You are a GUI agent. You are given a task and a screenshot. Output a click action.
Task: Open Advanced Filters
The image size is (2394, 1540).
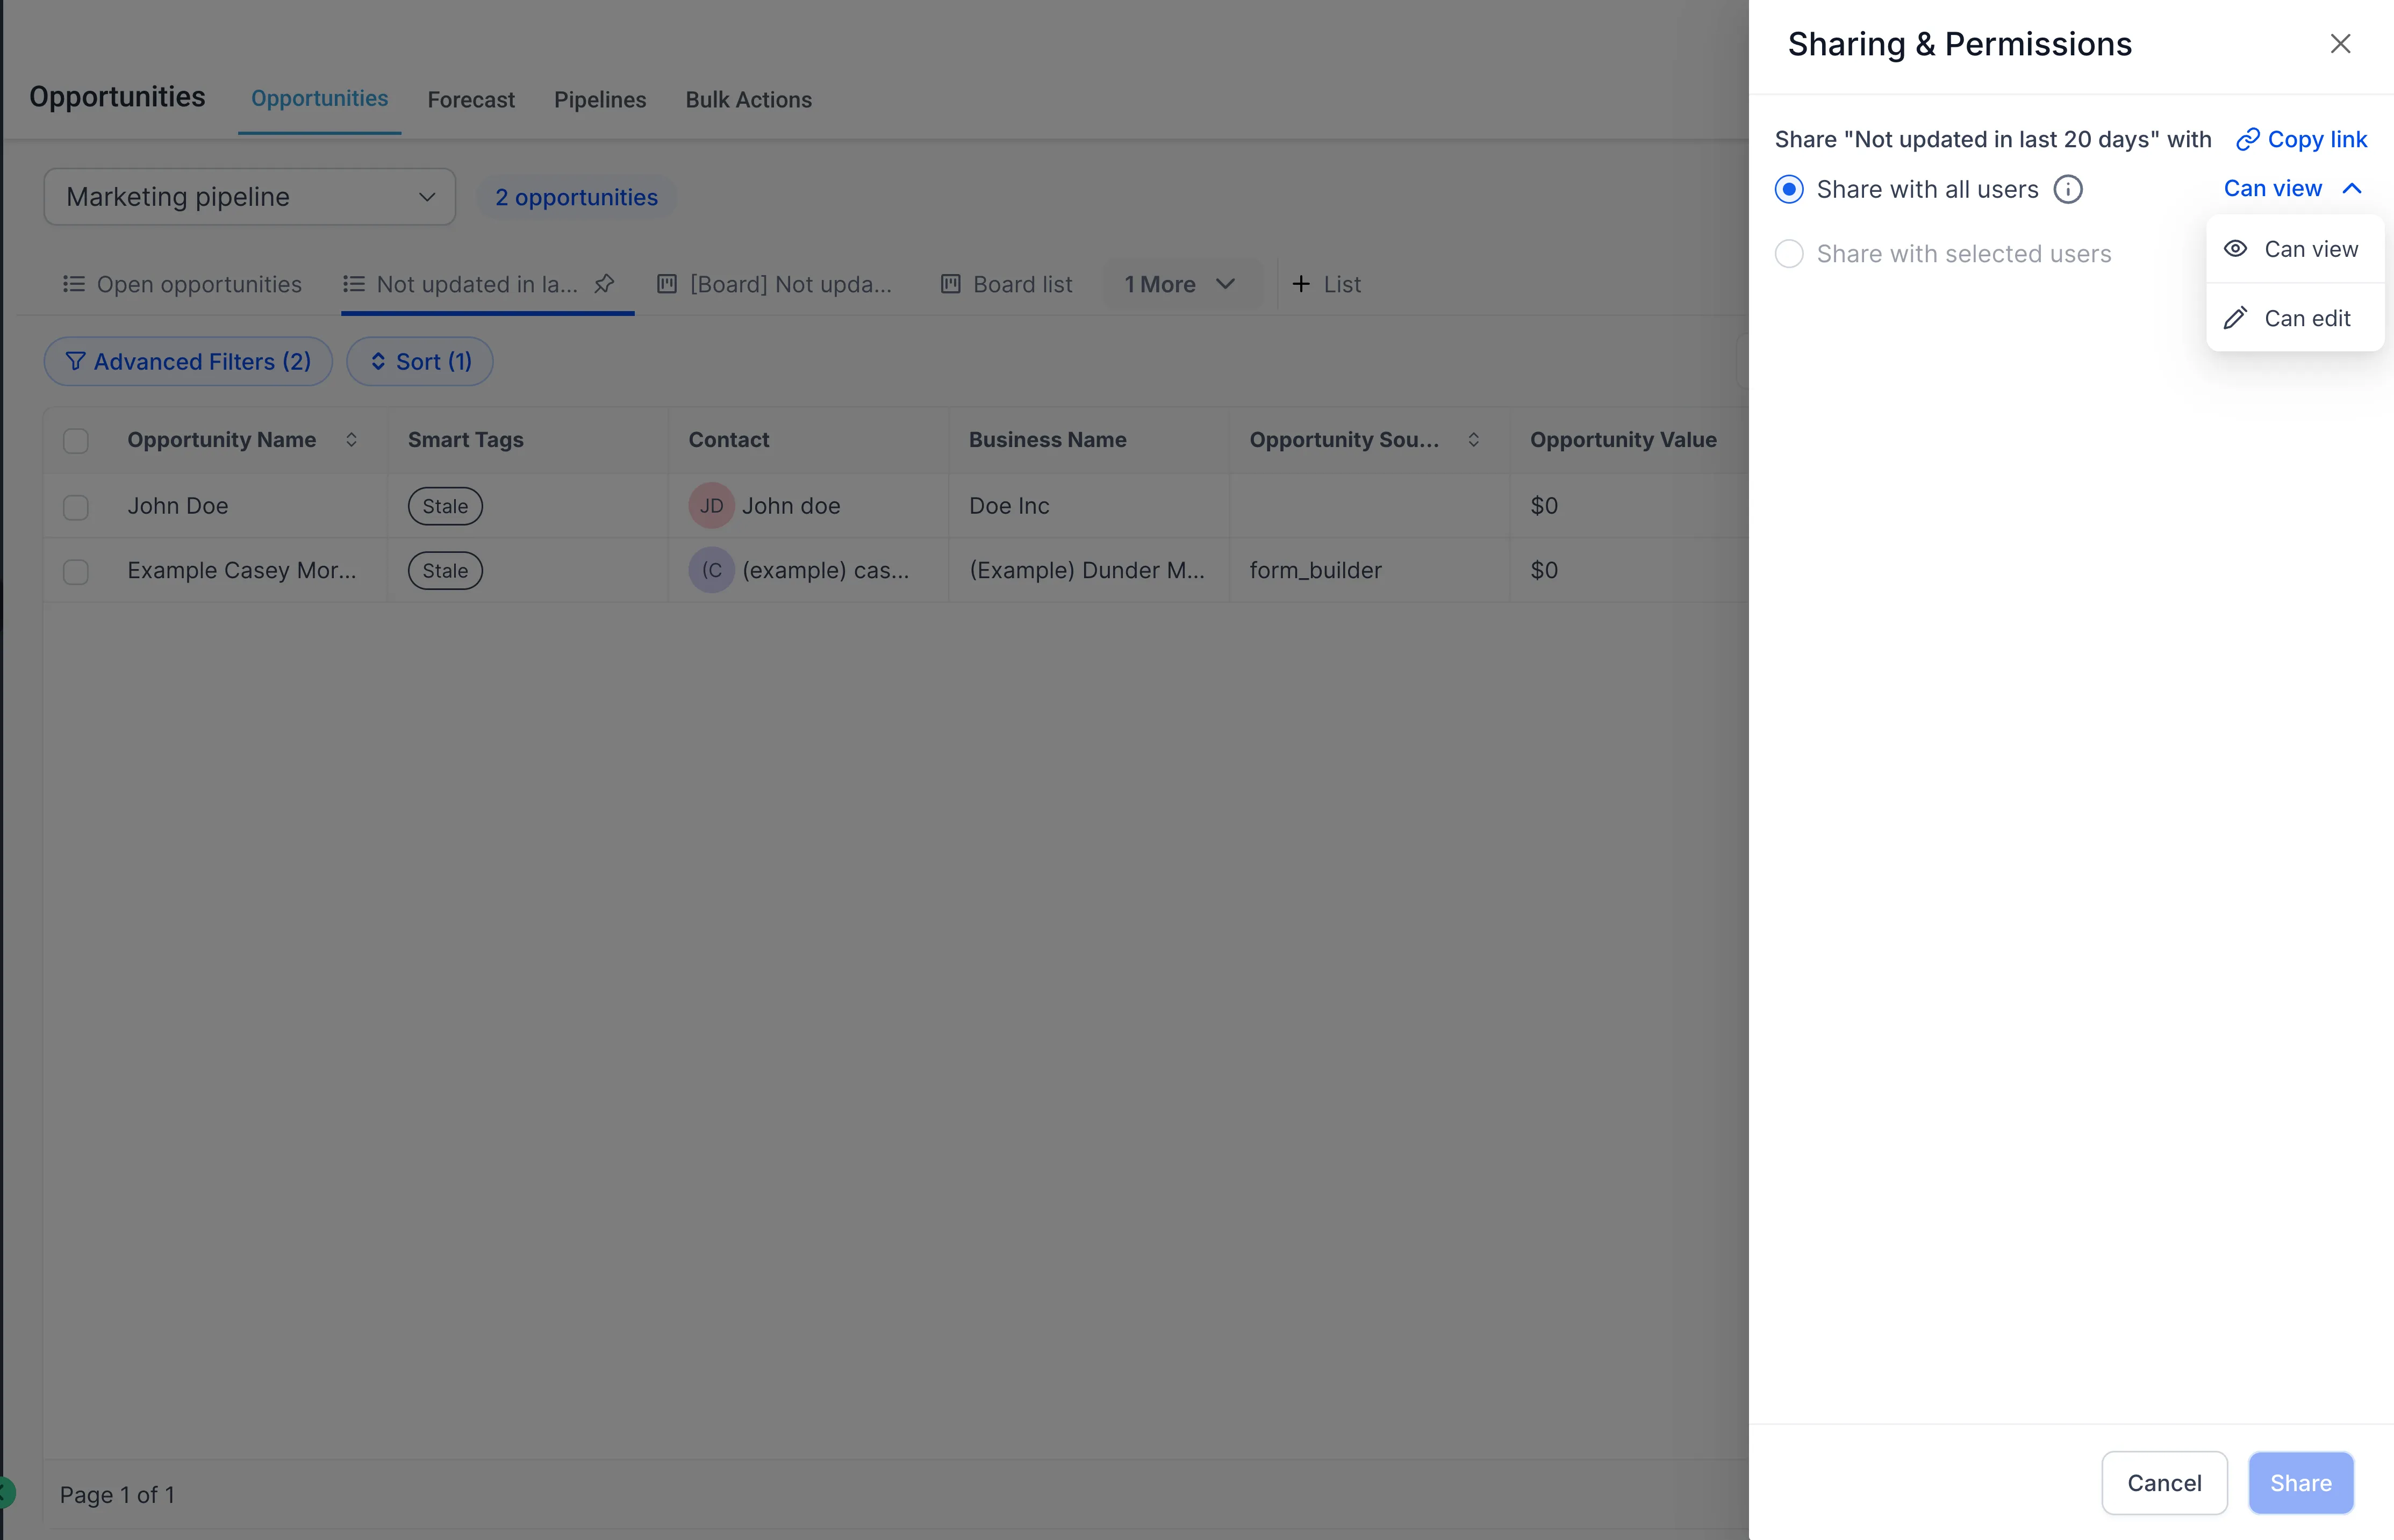point(187,361)
